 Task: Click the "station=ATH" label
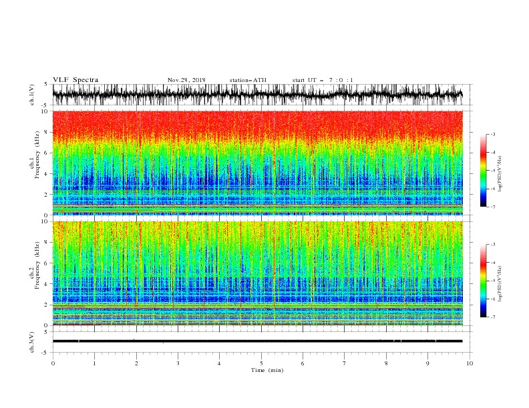[248, 80]
